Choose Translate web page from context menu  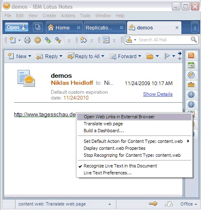[135, 124]
